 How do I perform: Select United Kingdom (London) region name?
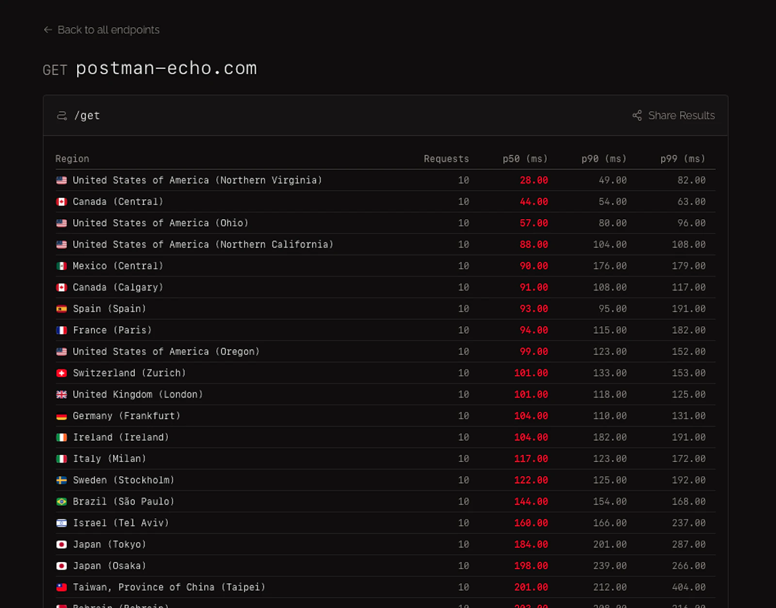point(138,394)
